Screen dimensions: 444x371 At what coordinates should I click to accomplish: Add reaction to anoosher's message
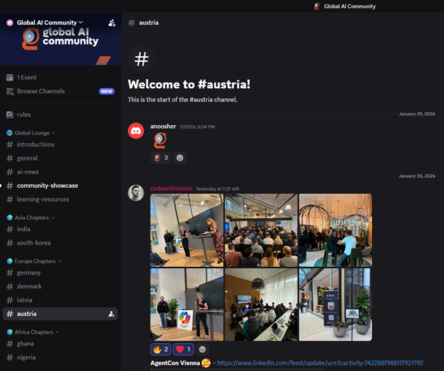(180, 158)
